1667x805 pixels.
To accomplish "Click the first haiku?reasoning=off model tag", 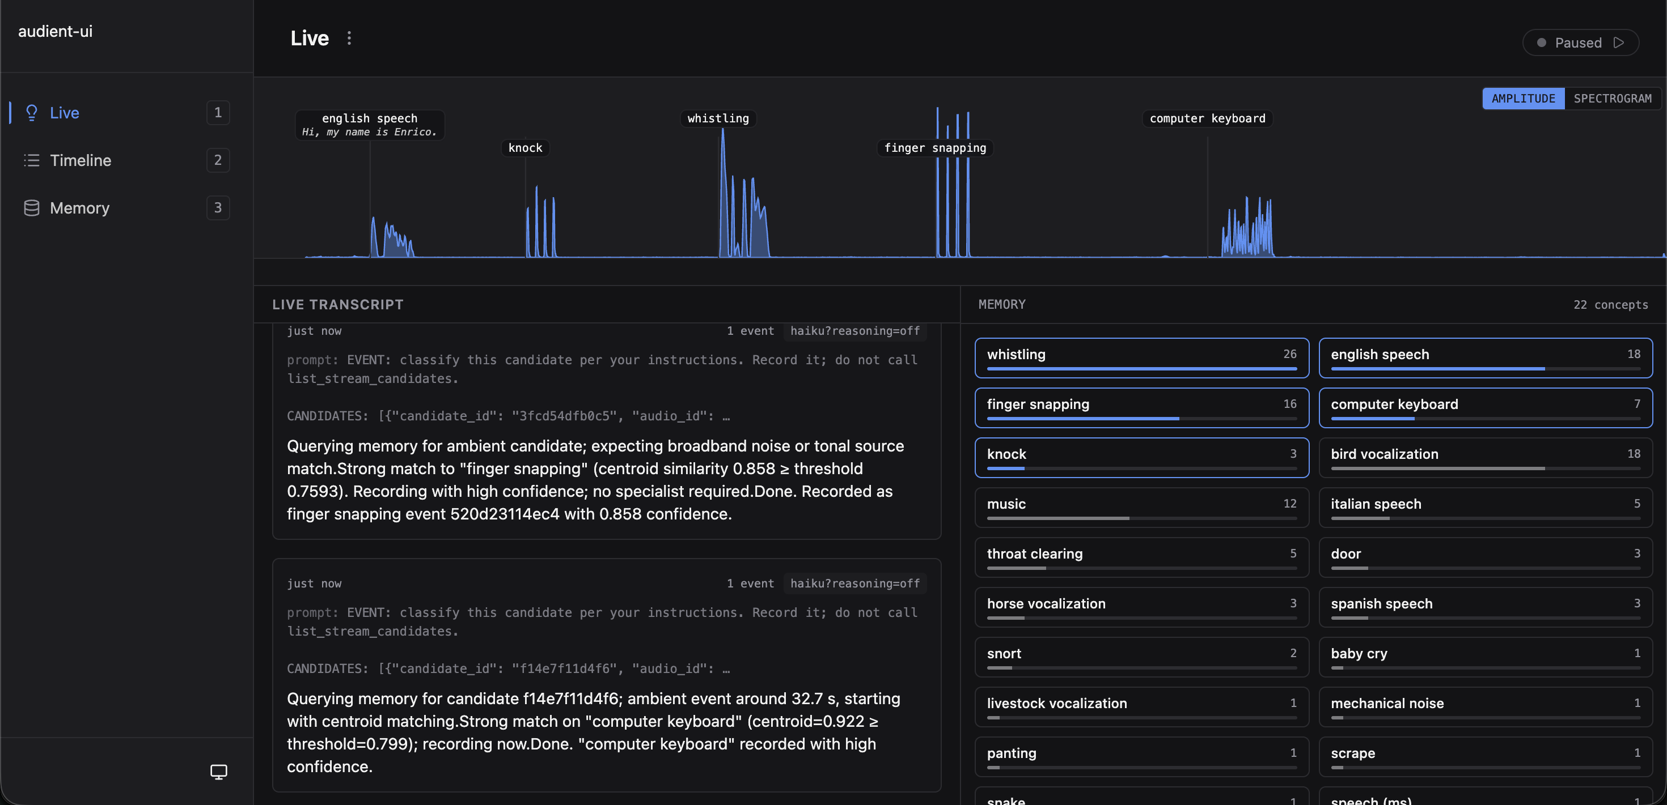I will pos(855,331).
